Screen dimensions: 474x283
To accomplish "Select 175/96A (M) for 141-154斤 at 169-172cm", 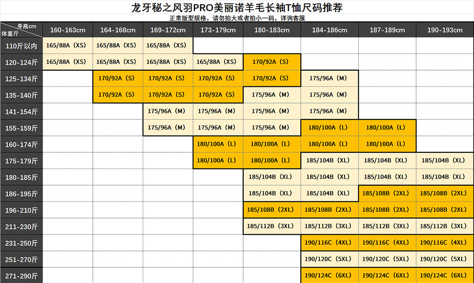I will pyautogui.click(x=168, y=111).
